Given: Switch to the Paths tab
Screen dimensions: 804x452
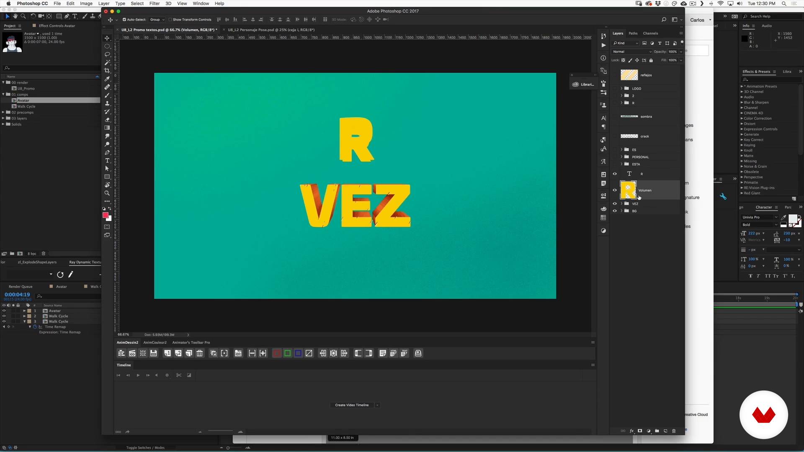Looking at the screenshot, I should pyautogui.click(x=633, y=33).
